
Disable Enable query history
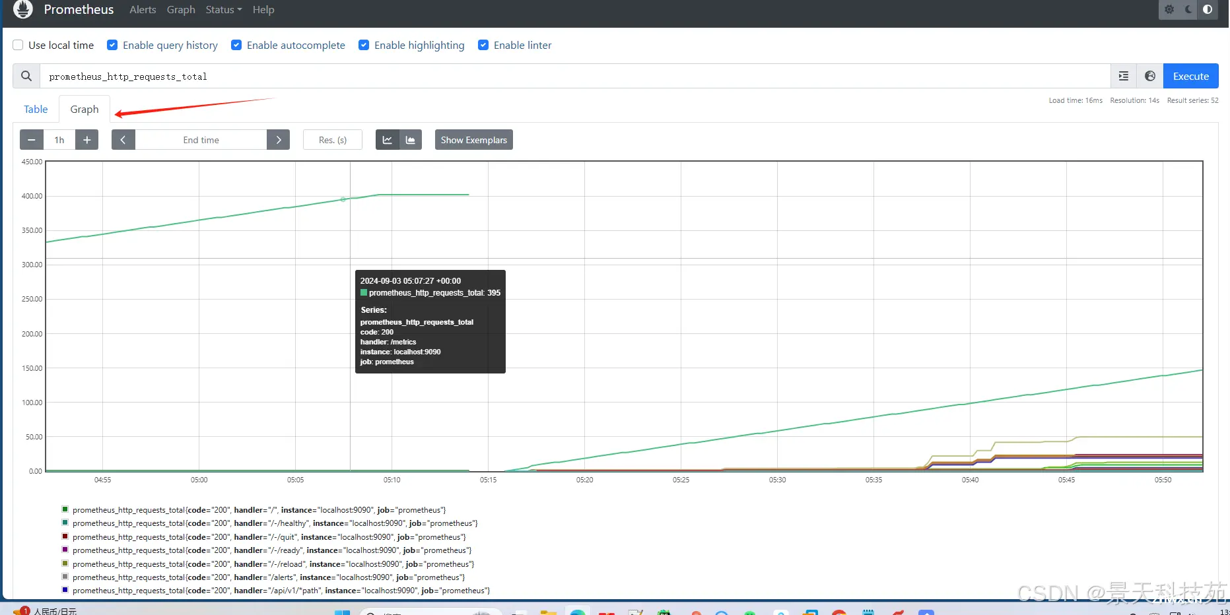(x=112, y=45)
